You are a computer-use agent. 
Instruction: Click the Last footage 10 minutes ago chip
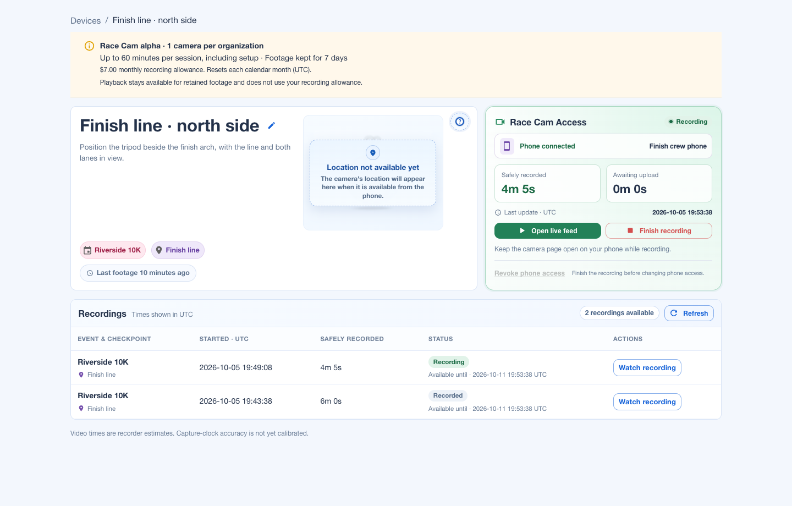[138, 273]
